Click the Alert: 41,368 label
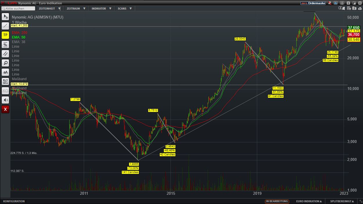This screenshot has width=363, height=204. [19, 25]
